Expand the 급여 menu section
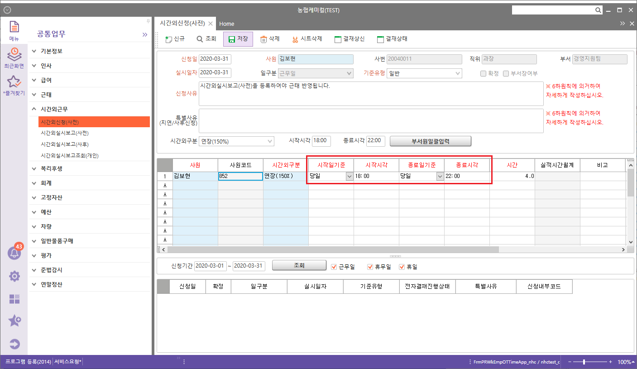 (89, 80)
